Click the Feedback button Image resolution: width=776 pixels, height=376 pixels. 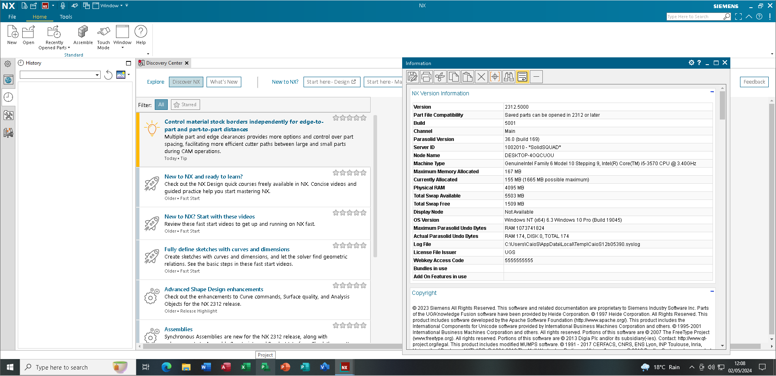[754, 82]
